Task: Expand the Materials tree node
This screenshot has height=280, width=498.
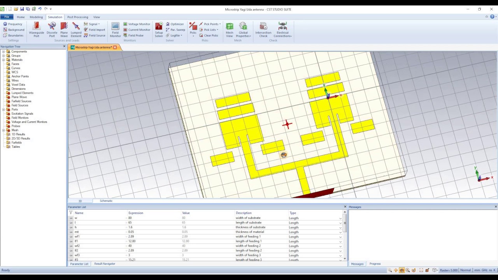Action: tap(4, 60)
